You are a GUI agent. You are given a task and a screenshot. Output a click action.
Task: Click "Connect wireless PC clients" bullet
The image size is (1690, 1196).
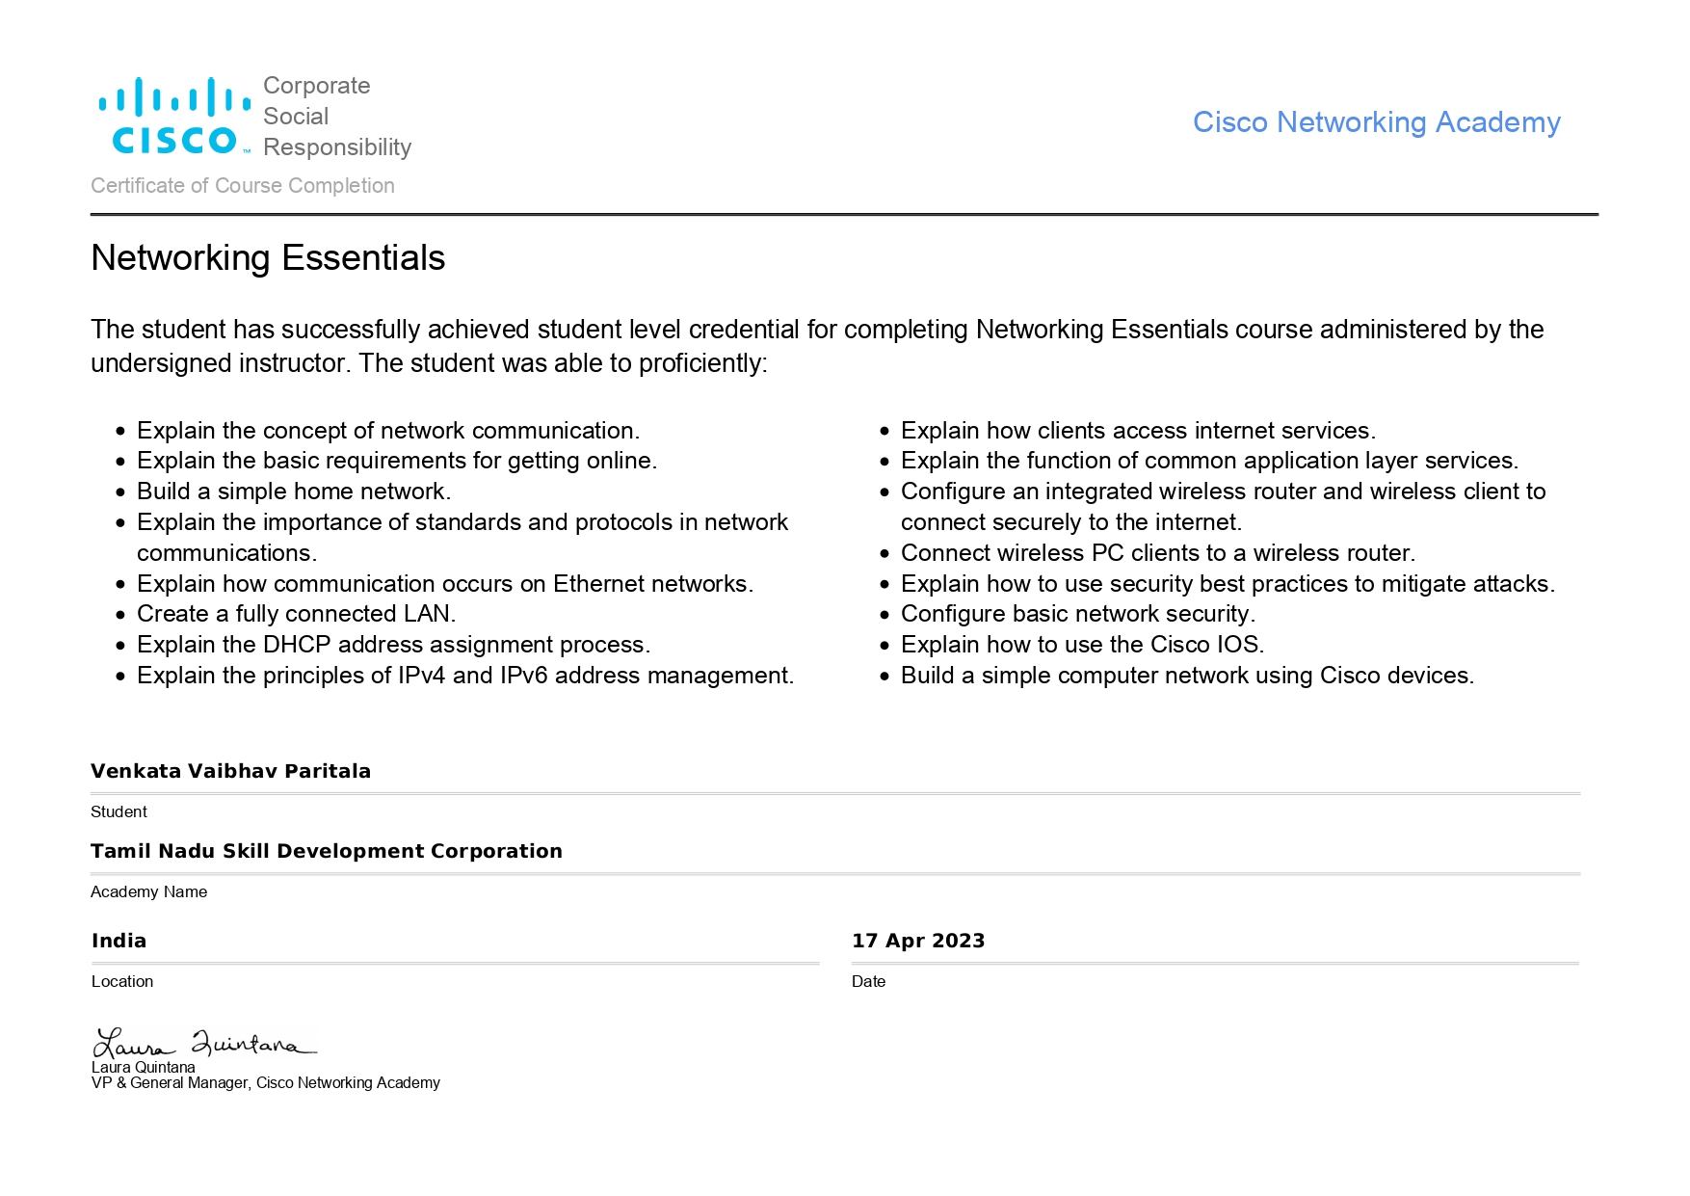coord(1157,553)
